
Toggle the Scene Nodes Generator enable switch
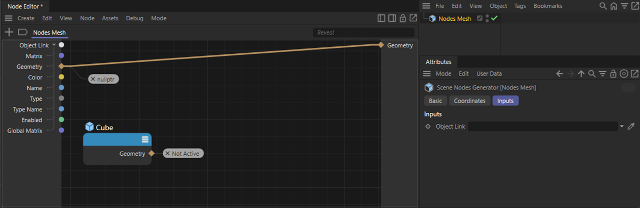click(629, 87)
